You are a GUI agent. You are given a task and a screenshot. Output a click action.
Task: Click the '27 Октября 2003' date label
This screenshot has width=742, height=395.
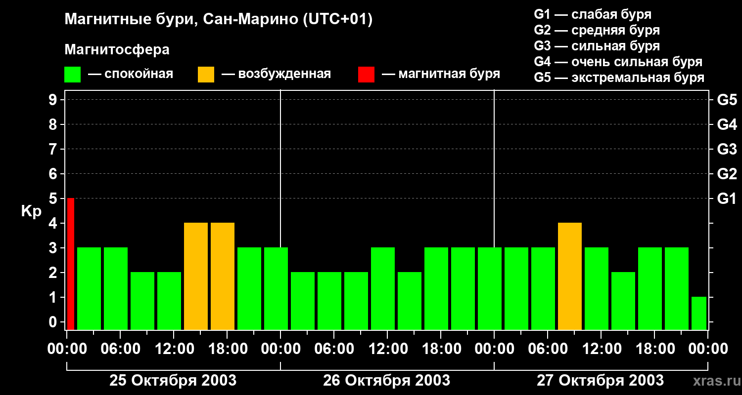point(601,381)
